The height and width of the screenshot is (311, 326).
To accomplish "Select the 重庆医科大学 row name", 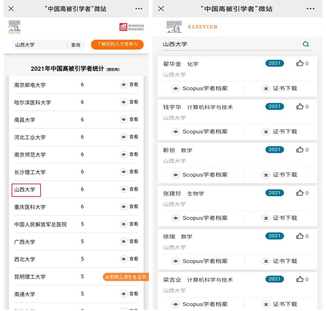I will [30, 207].
